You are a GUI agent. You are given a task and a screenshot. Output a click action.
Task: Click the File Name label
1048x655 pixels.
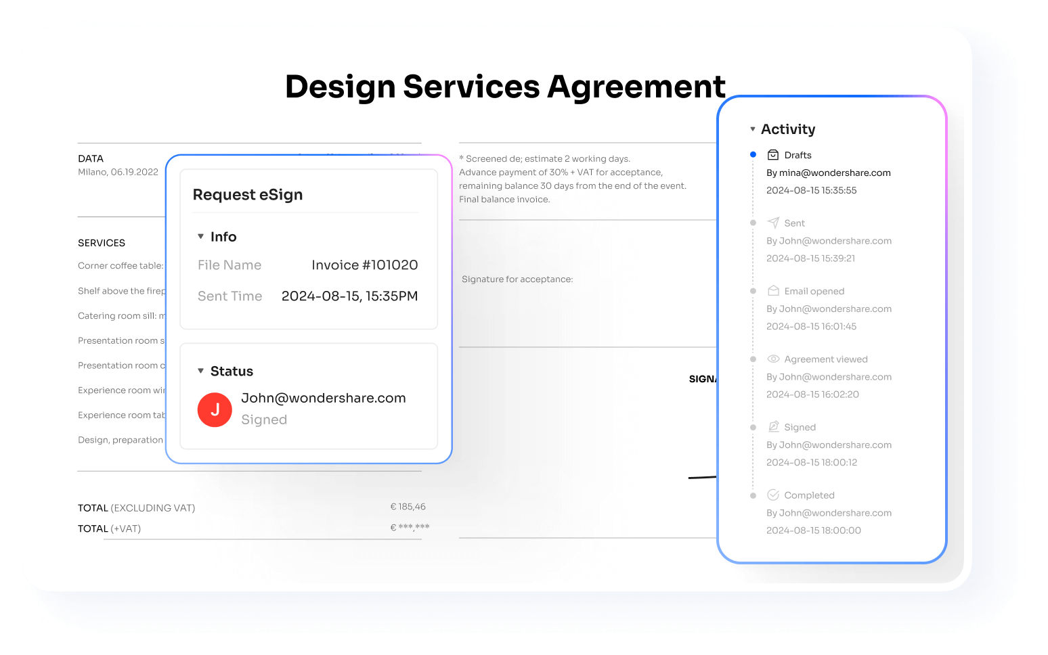(230, 265)
